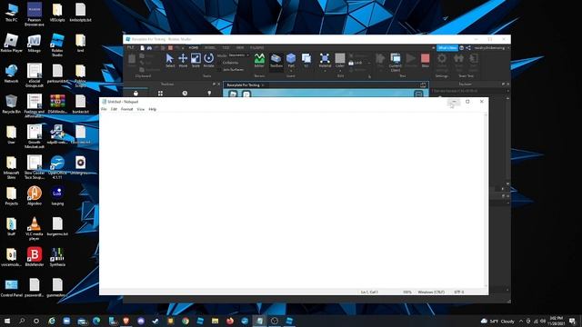Open the FILE menu in Roblox Studio
The image size is (582, 327).
pos(131,47)
